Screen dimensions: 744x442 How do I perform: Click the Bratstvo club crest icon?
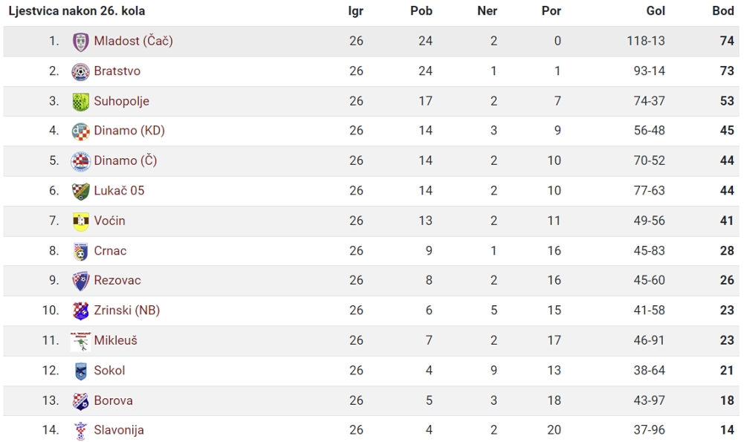(81, 71)
